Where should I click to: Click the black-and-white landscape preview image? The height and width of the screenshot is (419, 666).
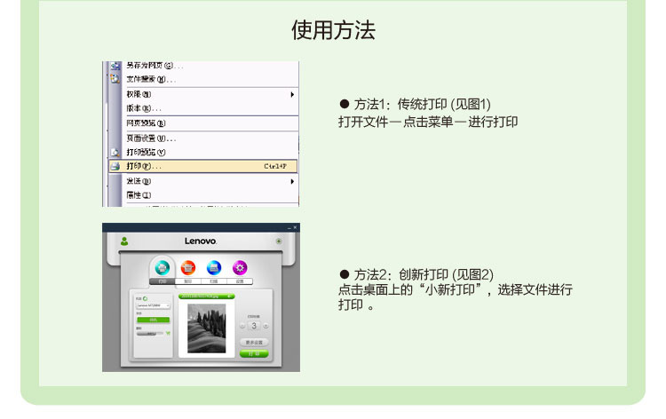pos(206,328)
